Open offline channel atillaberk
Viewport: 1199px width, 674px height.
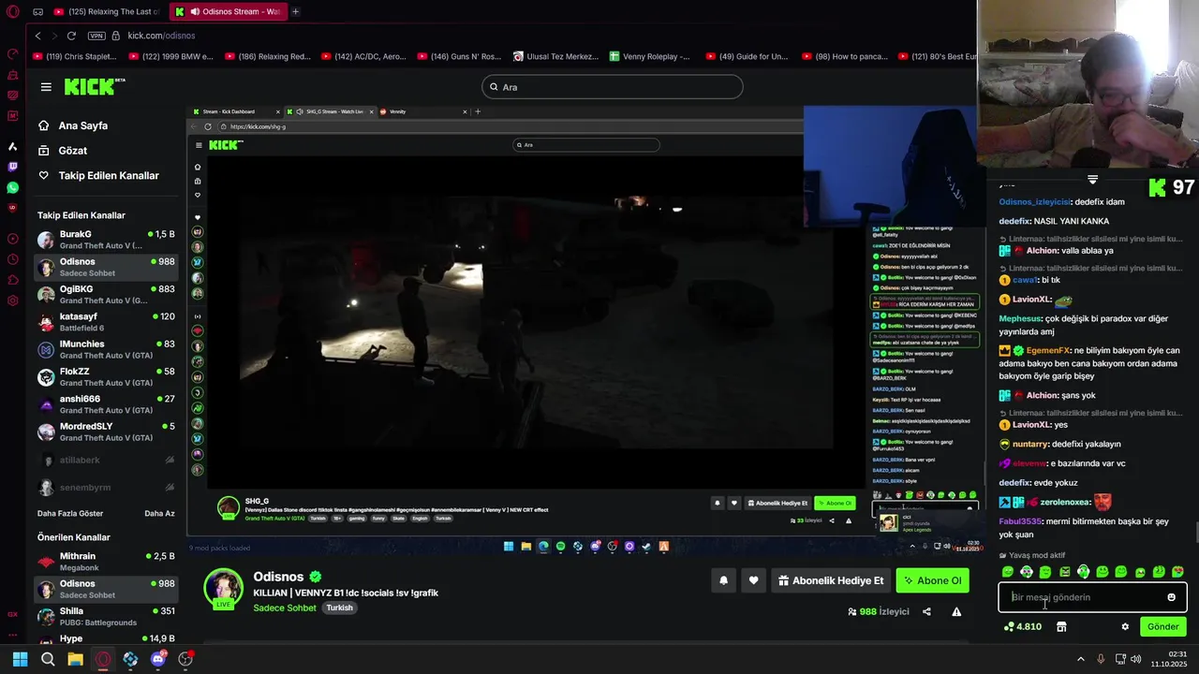pos(106,460)
